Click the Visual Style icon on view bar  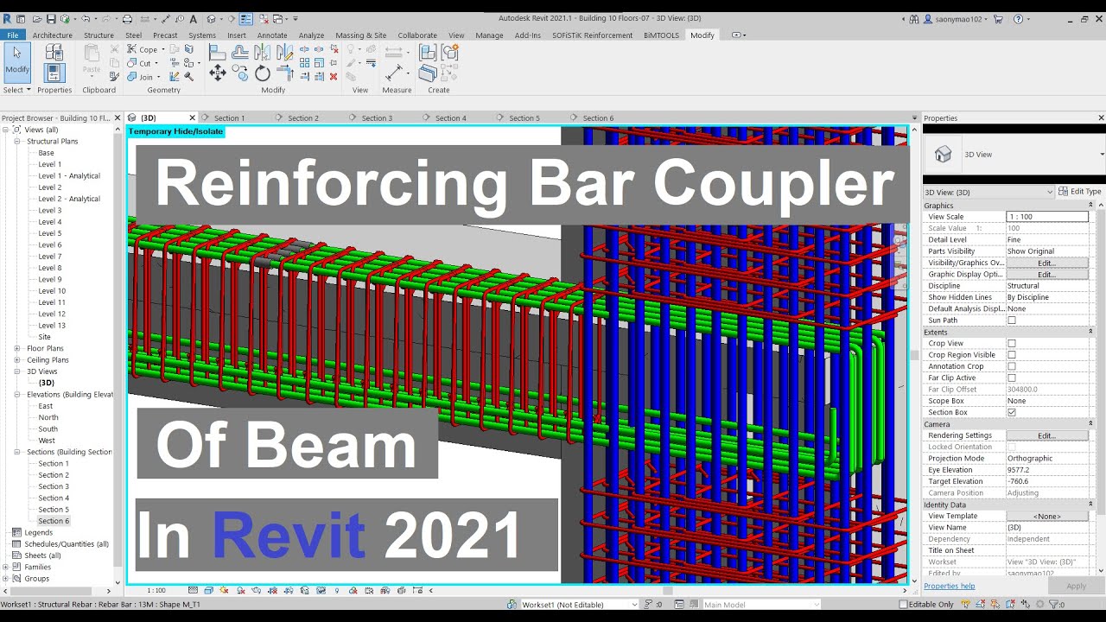click(x=208, y=590)
